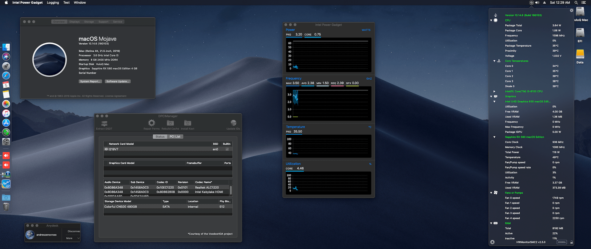
Task: Open DPCIManager icon in the Dock
Action: [6, 174]
